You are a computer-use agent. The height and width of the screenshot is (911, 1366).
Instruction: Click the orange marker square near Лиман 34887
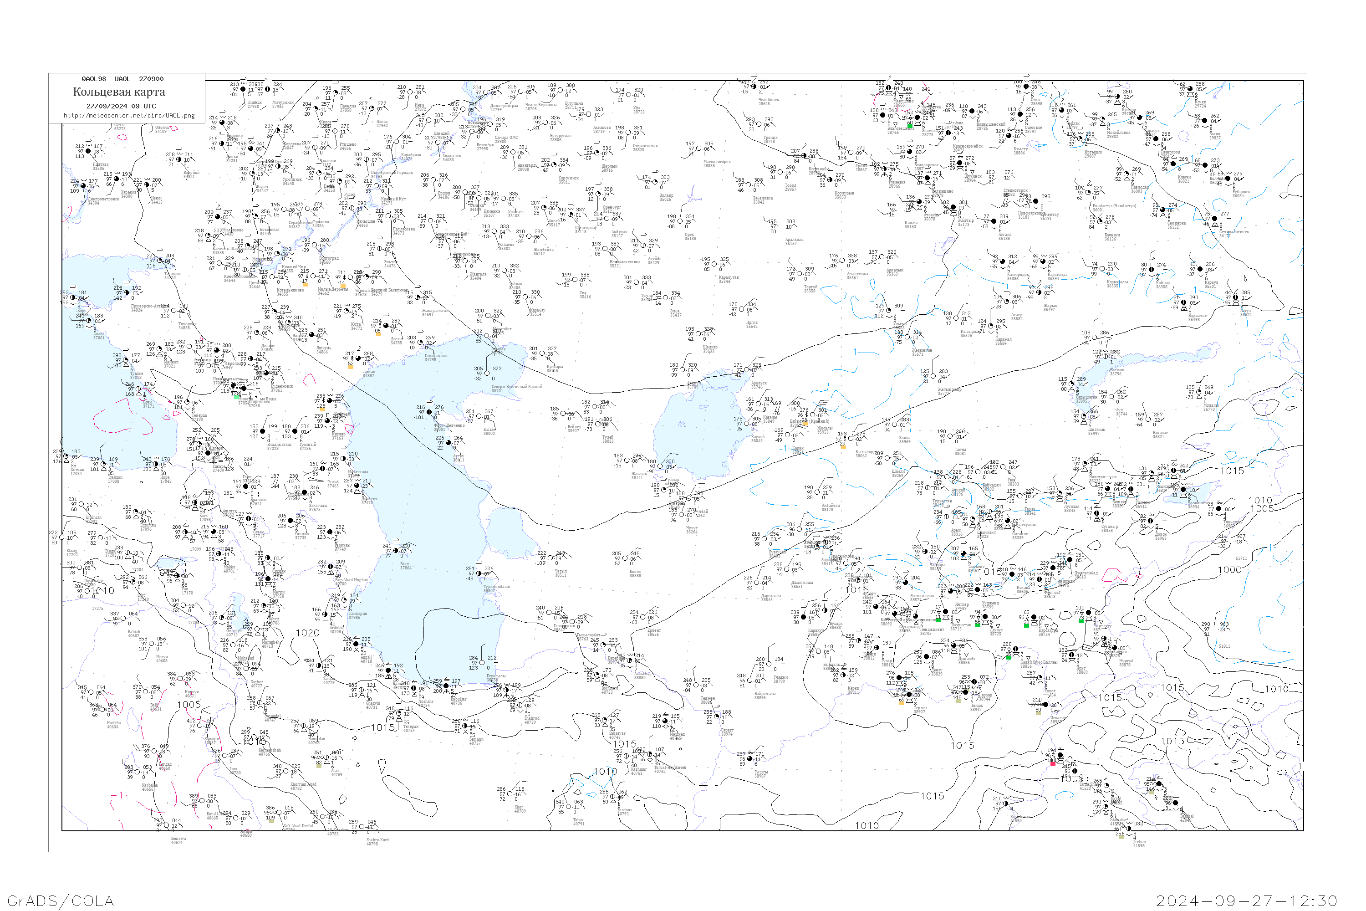(x=351, y=367)
